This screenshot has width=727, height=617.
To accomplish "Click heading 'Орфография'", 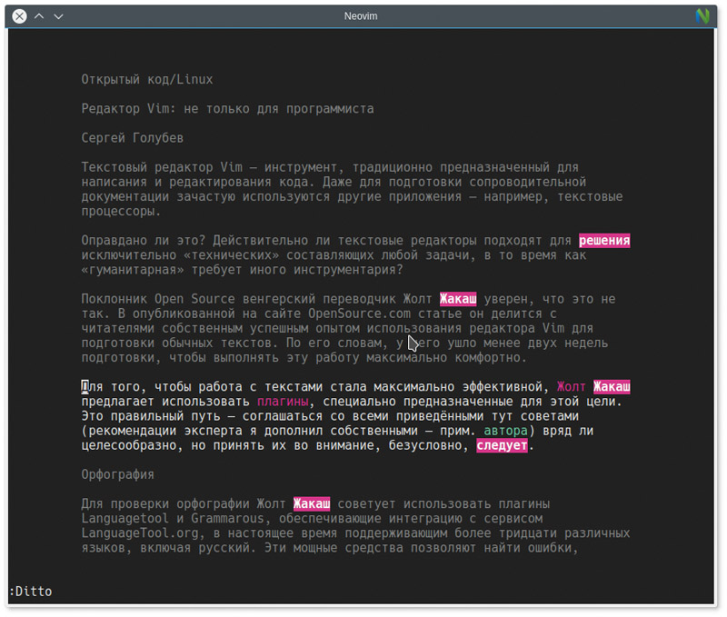I will pos(118,474).
